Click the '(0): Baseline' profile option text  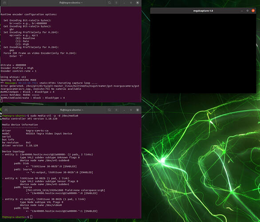coord(25,38)
